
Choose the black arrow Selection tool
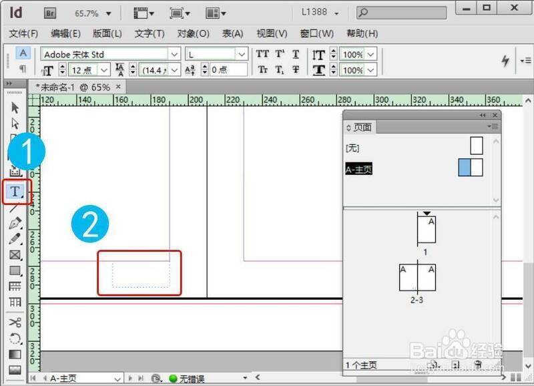point(15,108)
